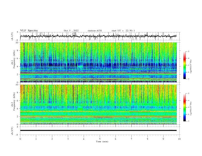
Task: Click the "start UT = 22:50:1" label
Action: coord(123,31)
